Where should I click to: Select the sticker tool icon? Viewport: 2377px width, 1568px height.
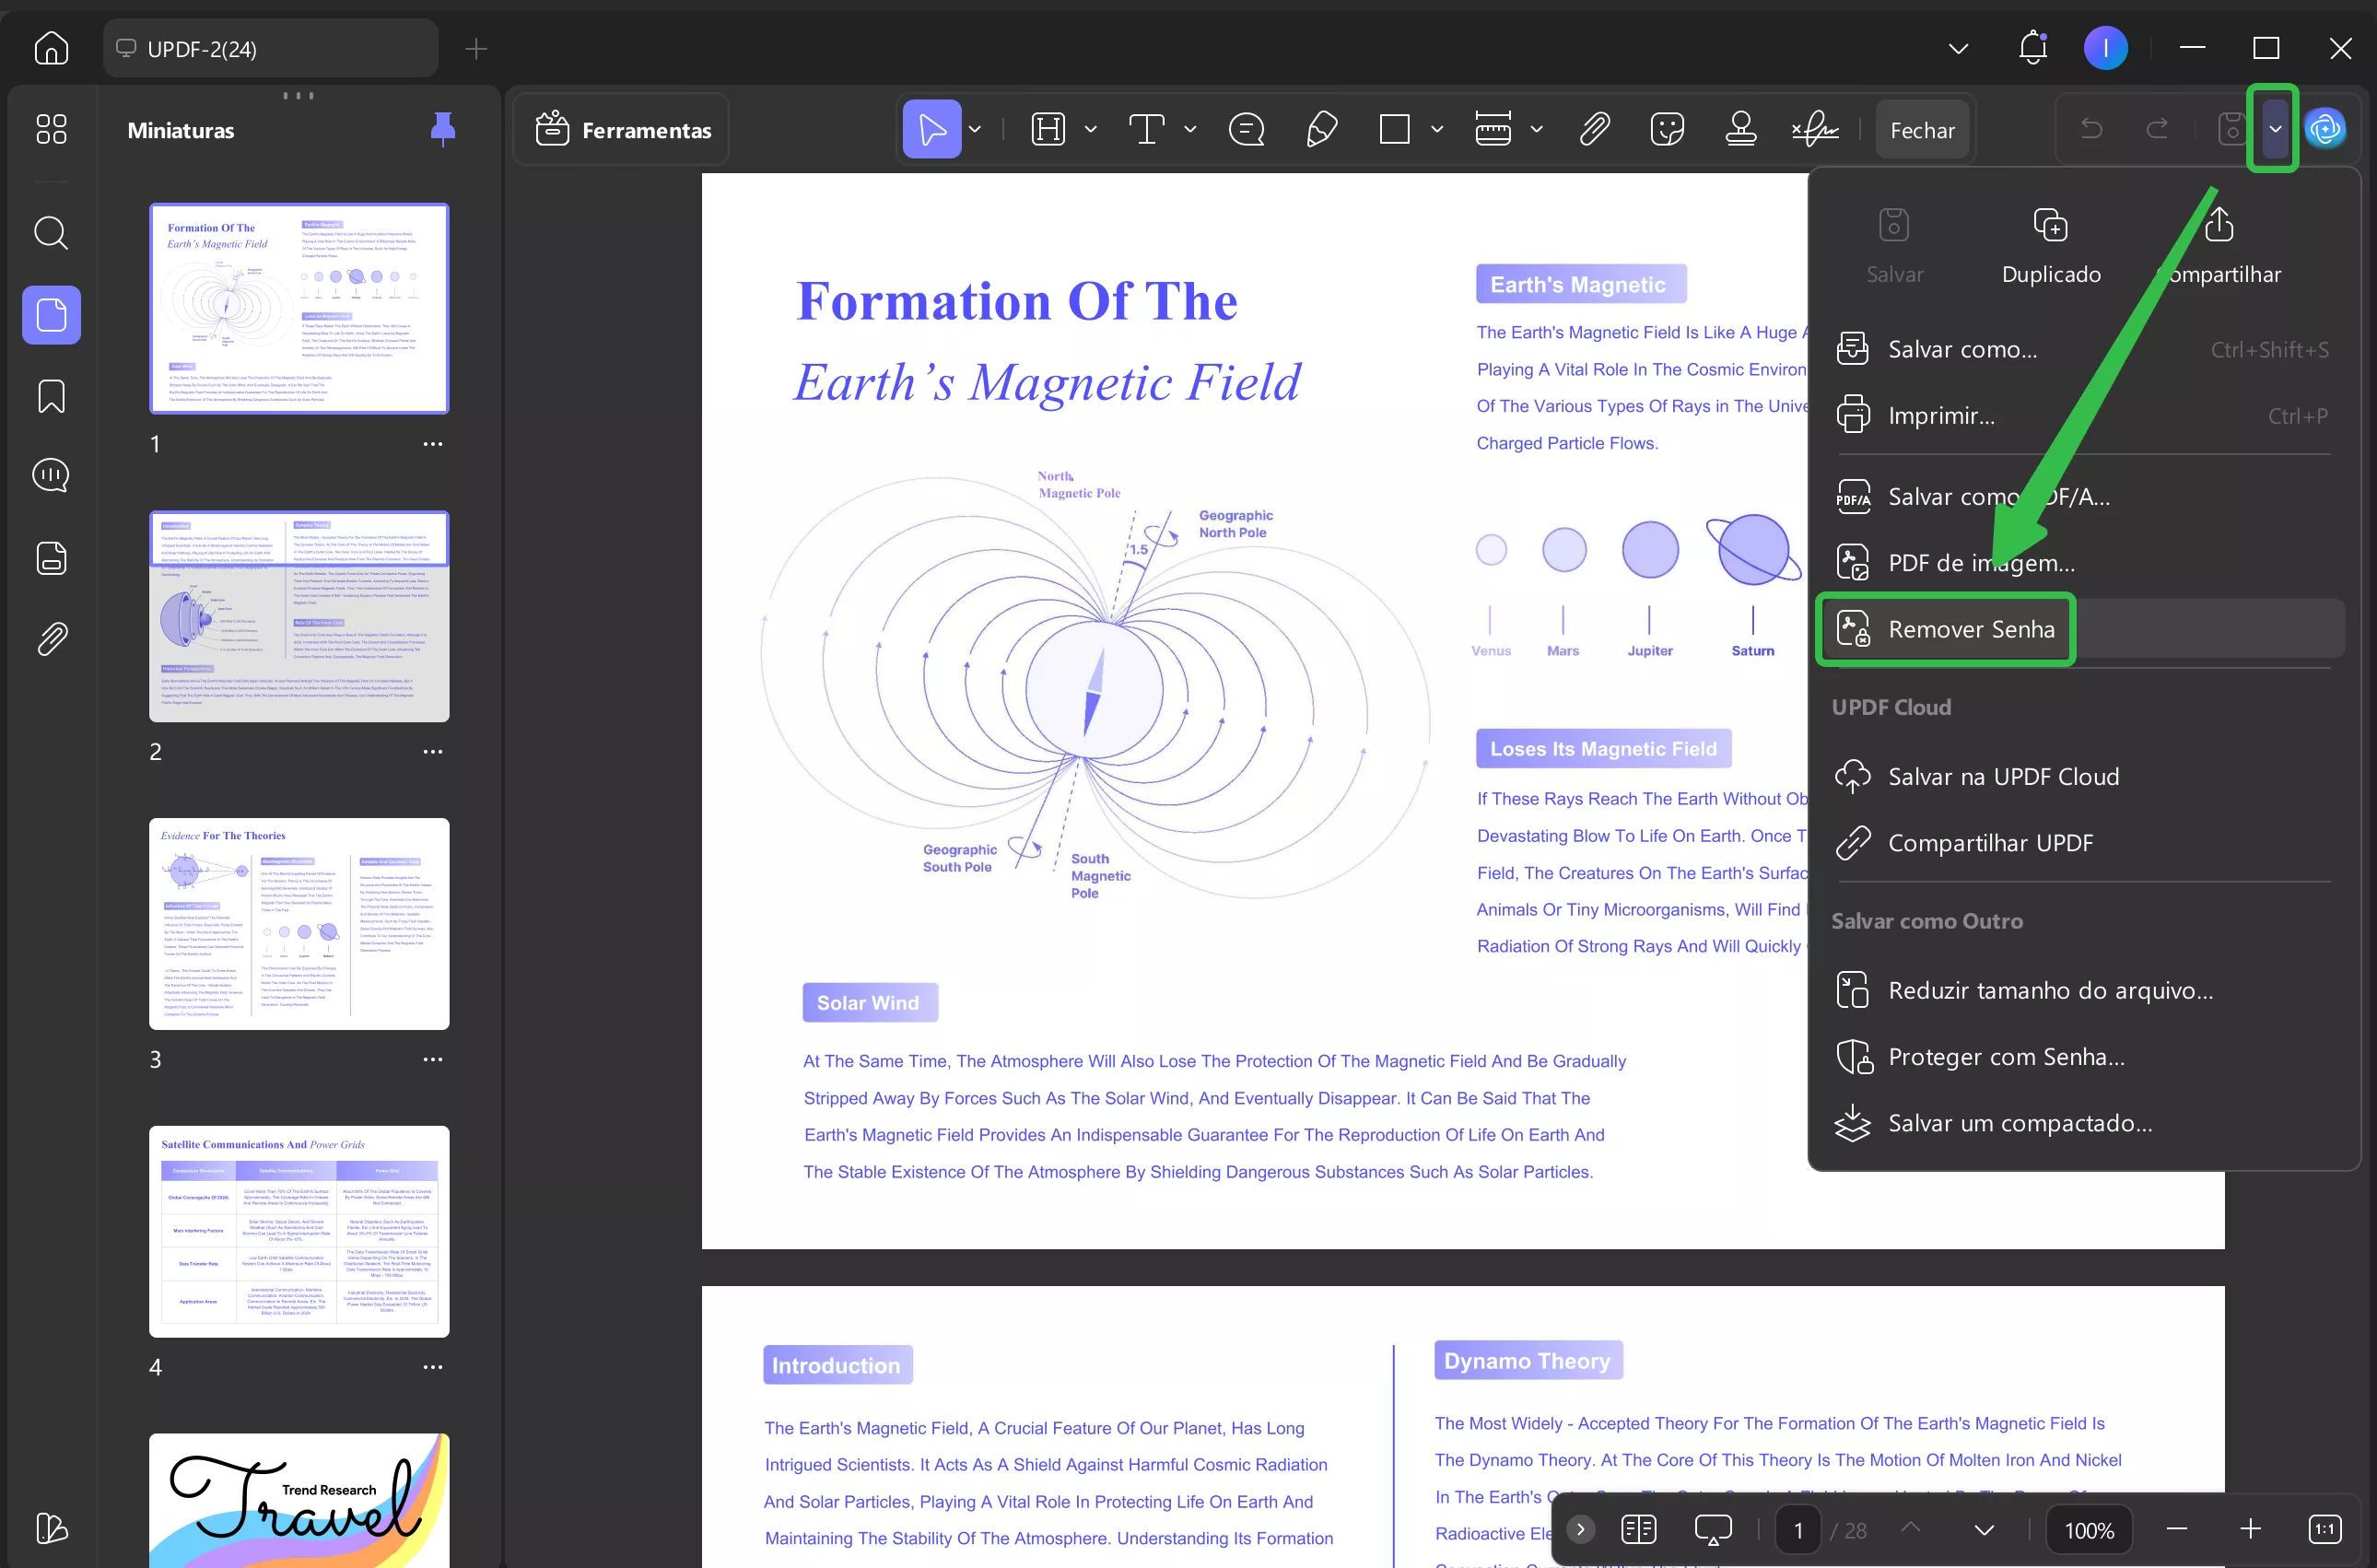(x=1667, y=129)
